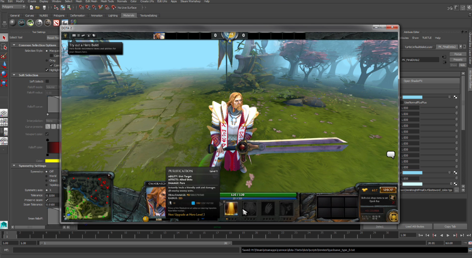
Task: Click the Omniknight hero portrait in top bar
Action: click(159, 36)
